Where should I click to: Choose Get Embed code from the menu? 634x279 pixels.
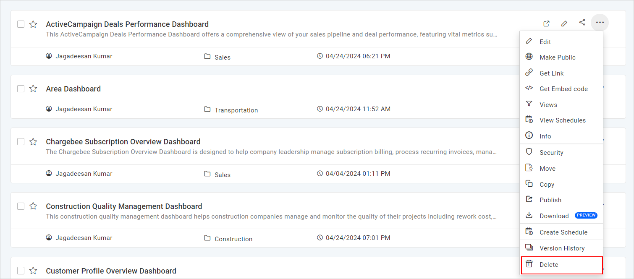tap(563, 89)
